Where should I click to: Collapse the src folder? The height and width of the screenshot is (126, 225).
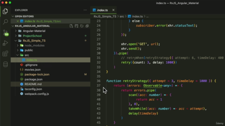27,55
